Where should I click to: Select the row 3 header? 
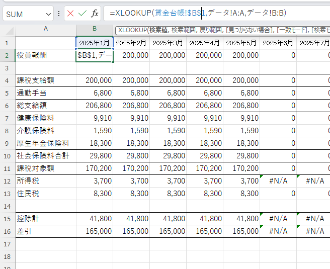[x=8, y=68]
